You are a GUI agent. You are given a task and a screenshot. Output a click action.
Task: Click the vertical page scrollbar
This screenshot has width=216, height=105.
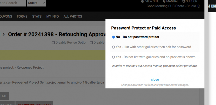[206, 52]
